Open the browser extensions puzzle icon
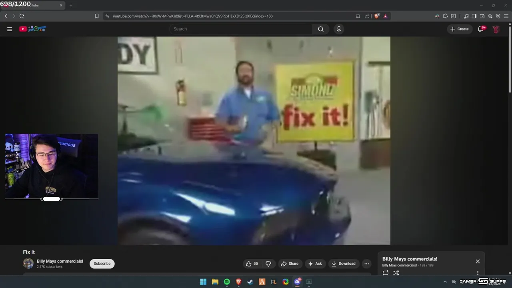This screenshot has height=288, width=512. (445, 16)
